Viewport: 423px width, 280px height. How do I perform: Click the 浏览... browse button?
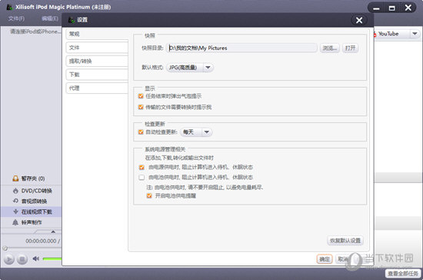(330, 48)
